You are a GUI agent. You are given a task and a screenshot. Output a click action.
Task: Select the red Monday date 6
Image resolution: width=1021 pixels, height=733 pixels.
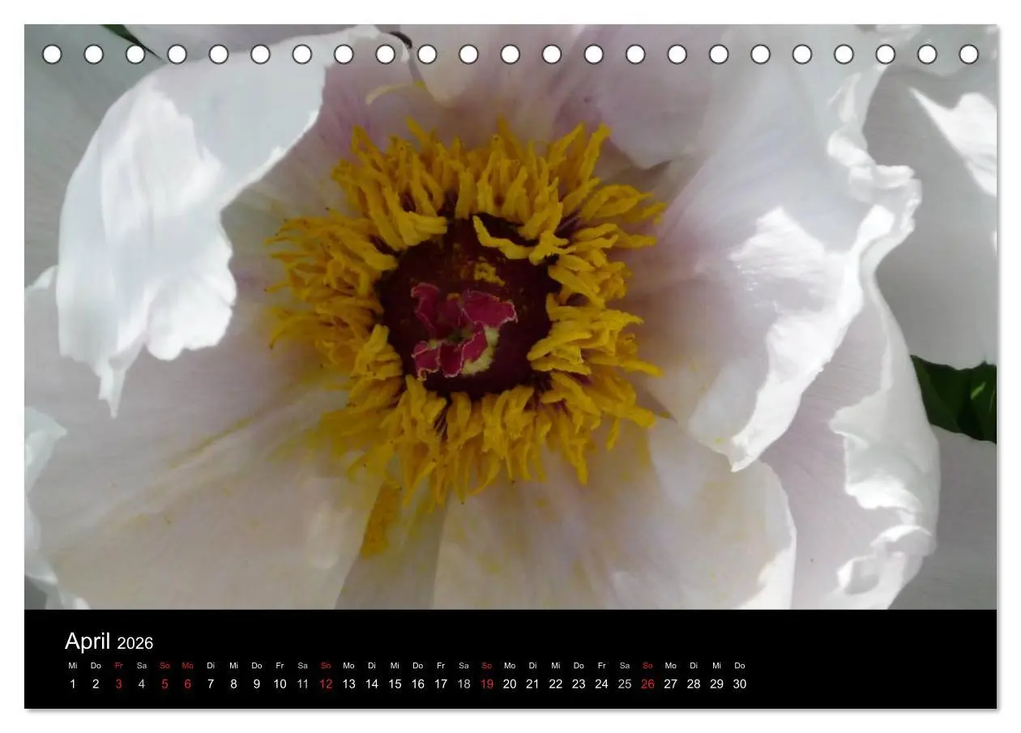tap(187, 684)
